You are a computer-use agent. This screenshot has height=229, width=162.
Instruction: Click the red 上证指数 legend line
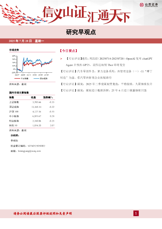(x=17, y=79)
